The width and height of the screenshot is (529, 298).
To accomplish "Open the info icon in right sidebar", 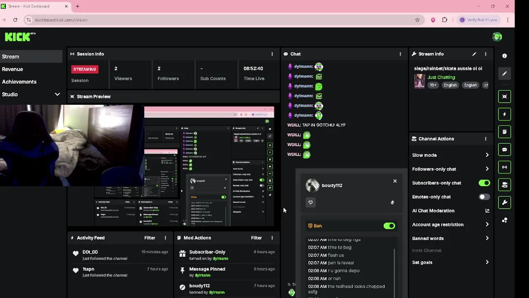I will [504, 56].
